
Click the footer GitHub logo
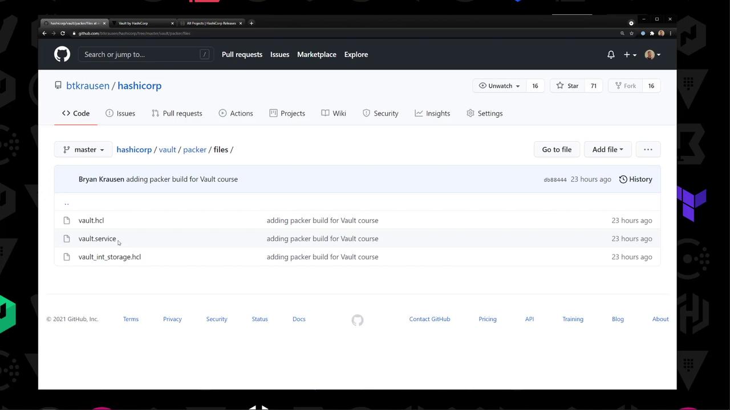point(358,320)
